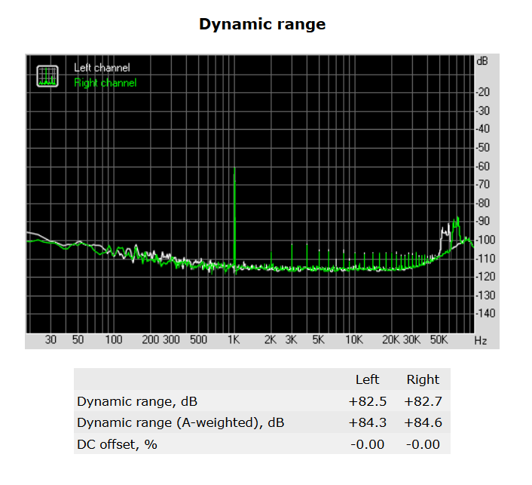The height and width of the screenshot is (485, 532).
Task: Click the 'Hz' axis unit label
Action: pyautogui.click(x=481, y=341)
